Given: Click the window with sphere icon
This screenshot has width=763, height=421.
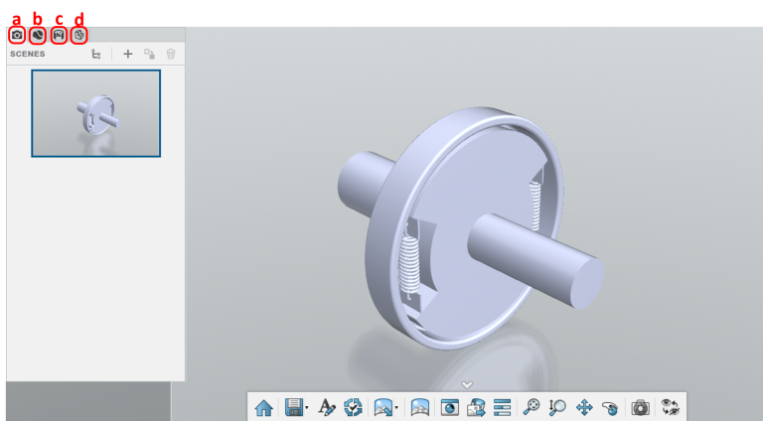Looking at the screenshot, I should tap(450, 407).
